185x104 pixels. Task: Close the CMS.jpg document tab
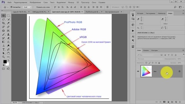[49, 12]
